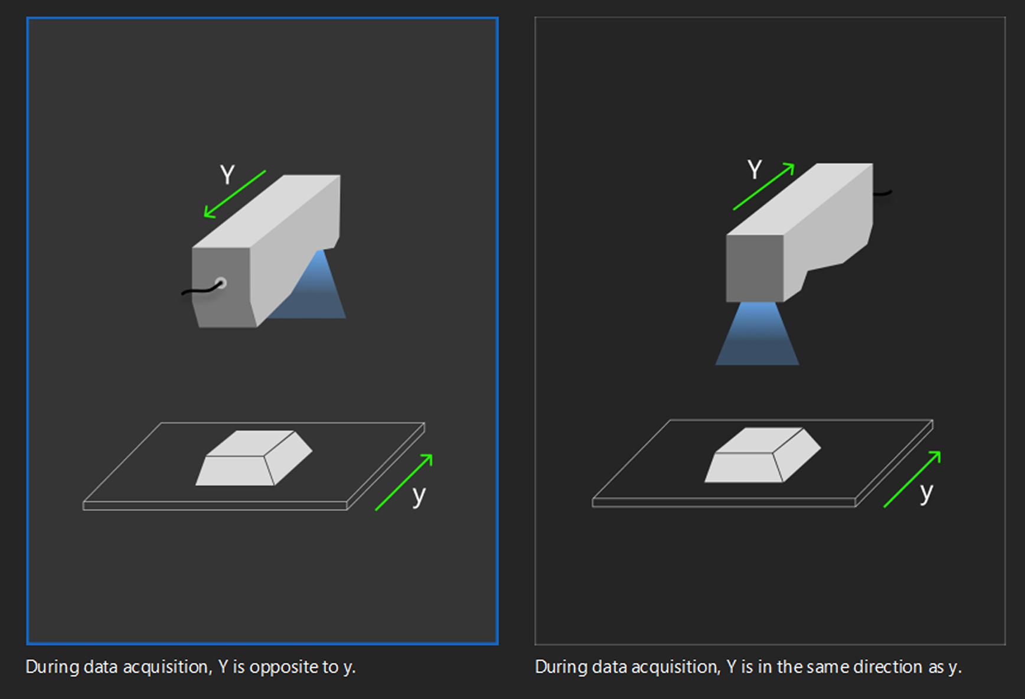Click the uppercase Y label on left sensor
The image size is (1025, 699).
(227, 175)
